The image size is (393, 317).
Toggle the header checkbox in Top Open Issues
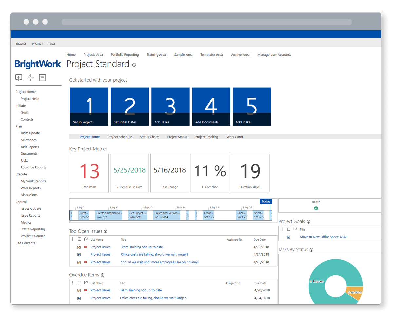pyautogui.click(x=79, y=239)
